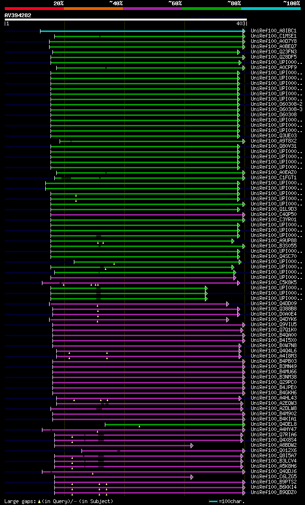Select hit label UniRef100_B9PTS2
The image size is (305, 505).
click(x=274, y=482)
